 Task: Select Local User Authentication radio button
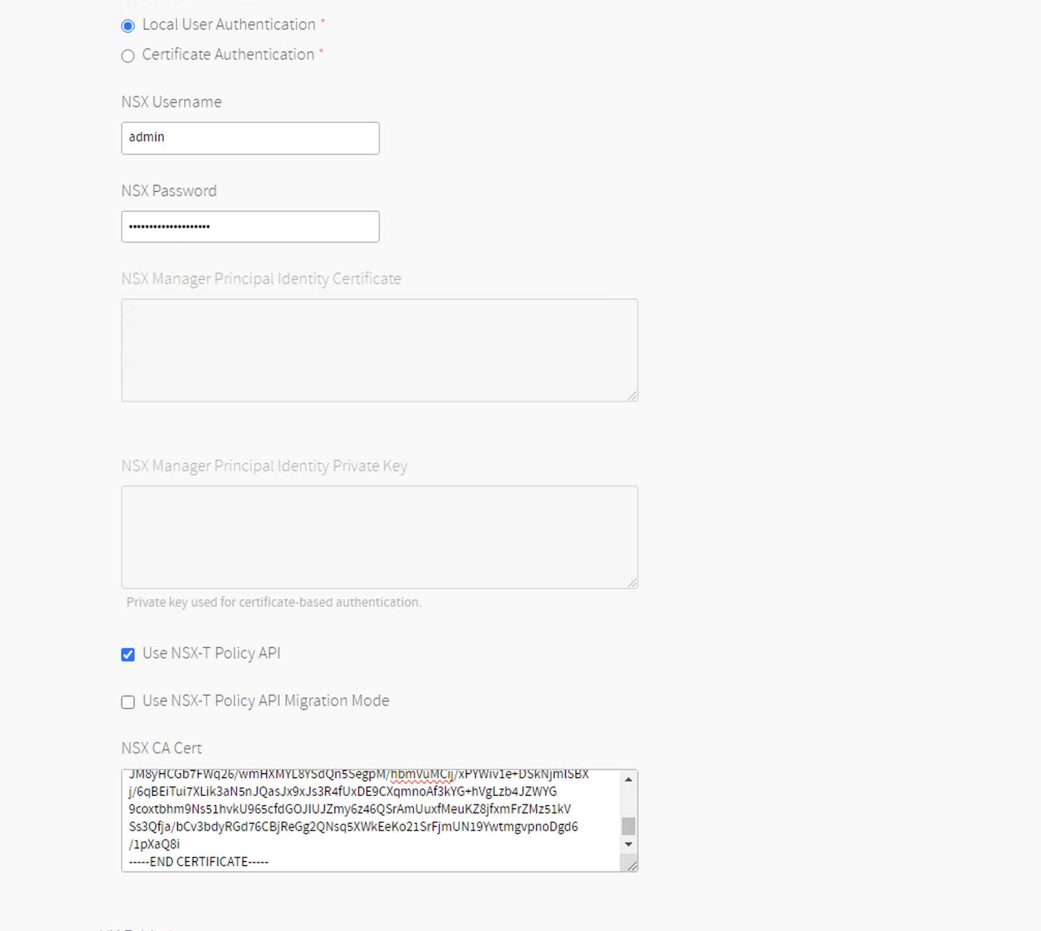(128, 26)
